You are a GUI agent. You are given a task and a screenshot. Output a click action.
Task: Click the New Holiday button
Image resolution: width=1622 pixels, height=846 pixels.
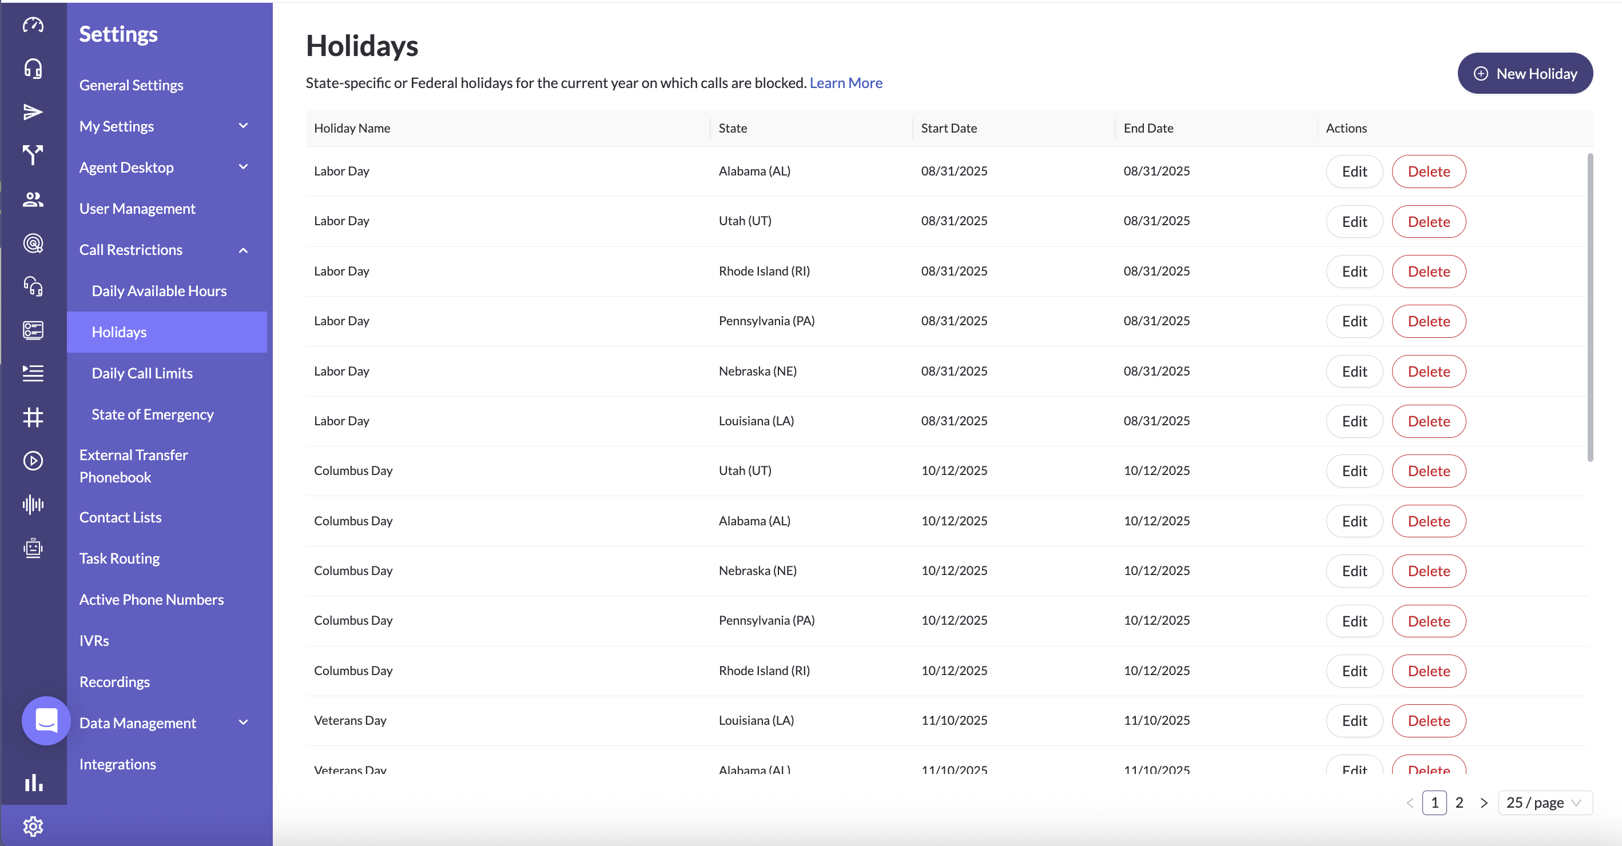[1524, 73]
